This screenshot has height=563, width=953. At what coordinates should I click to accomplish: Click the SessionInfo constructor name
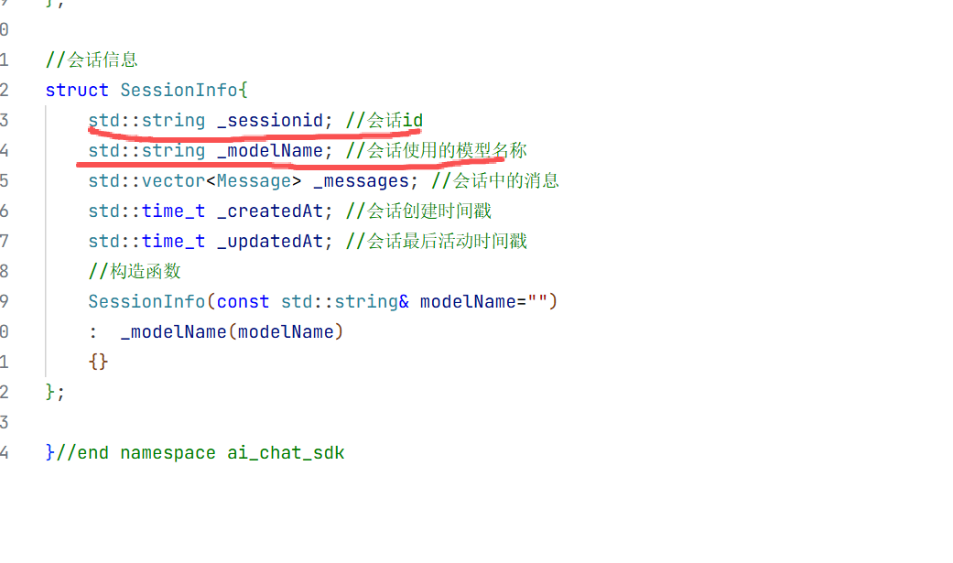(146, 301)
